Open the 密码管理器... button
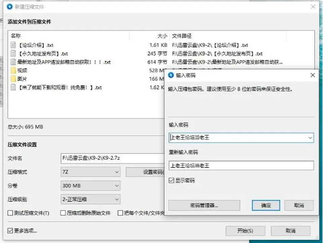Viewport: 323px width, 243px height. [x=204, y=205]
